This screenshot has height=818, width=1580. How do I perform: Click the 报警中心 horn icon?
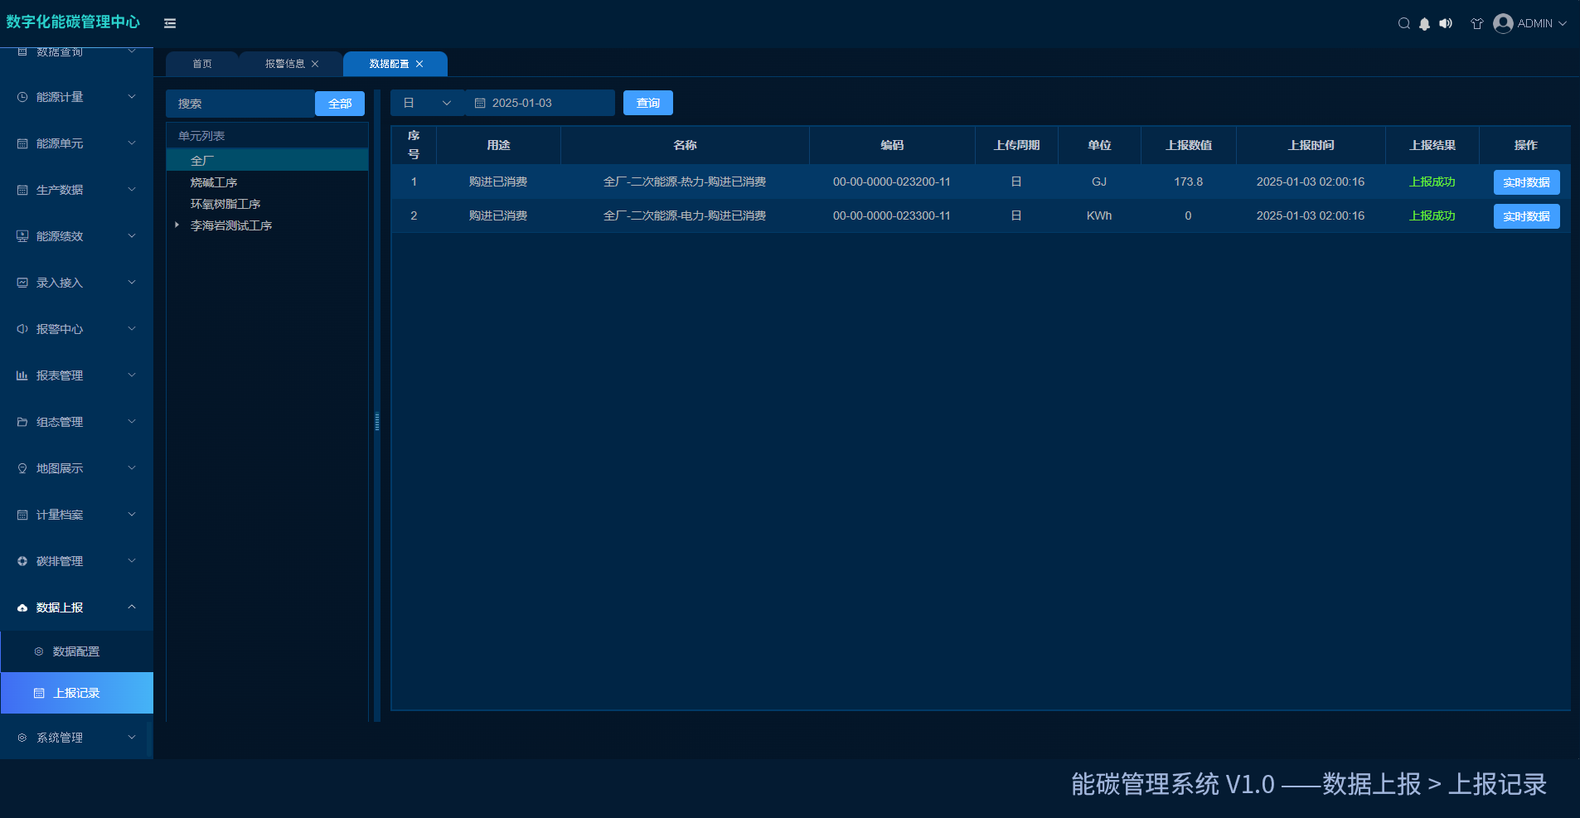[x=22, y=329]
